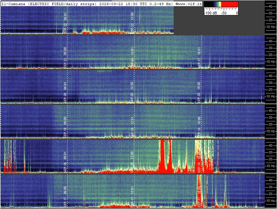
Task: Click the 12:00 time marker on the SEP-22 strip
Action: 132,16
